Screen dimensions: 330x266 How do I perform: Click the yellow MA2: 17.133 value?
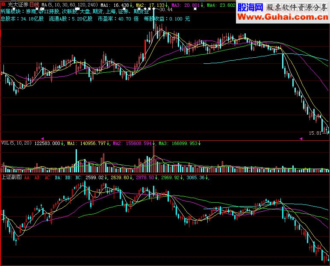(x=150, y=5)
